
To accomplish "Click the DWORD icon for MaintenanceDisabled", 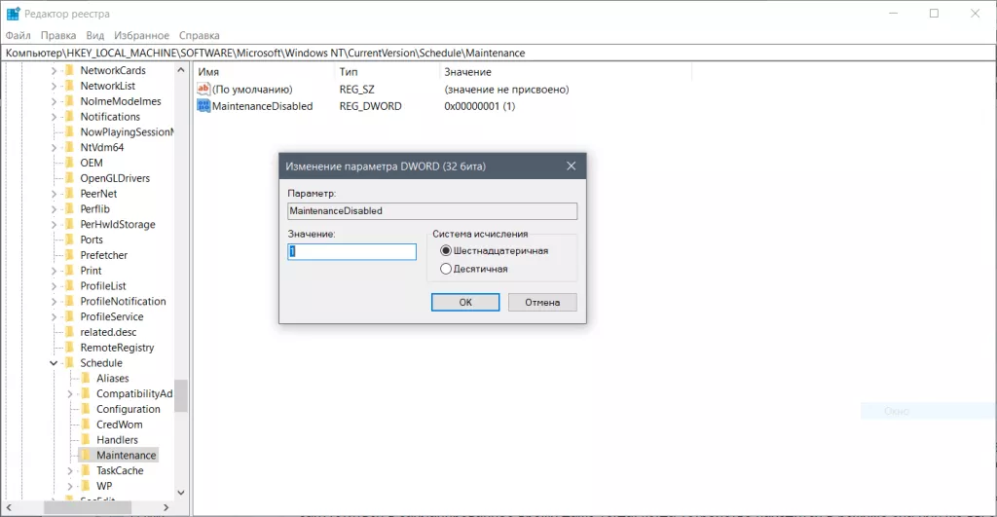I will 203,106.
